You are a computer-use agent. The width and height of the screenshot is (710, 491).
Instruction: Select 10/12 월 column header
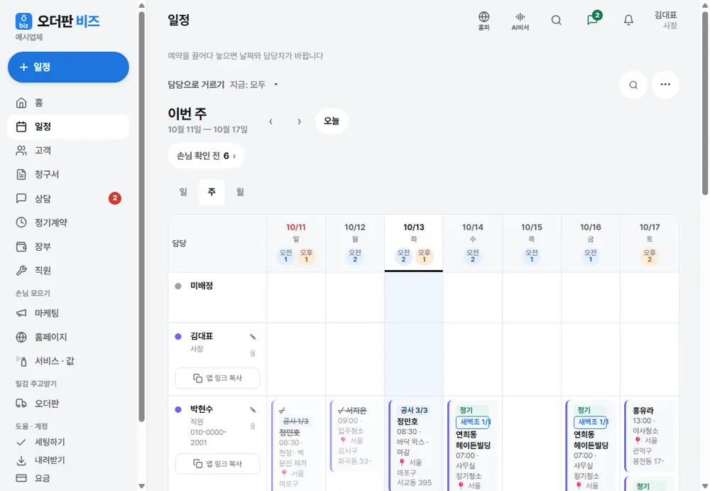(355, 243)
